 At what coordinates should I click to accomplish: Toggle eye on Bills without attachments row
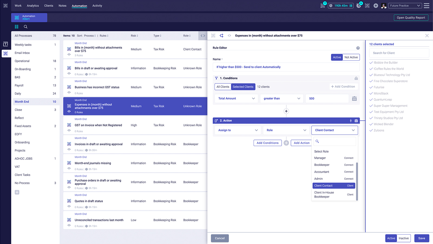click(x=69, y=54)
